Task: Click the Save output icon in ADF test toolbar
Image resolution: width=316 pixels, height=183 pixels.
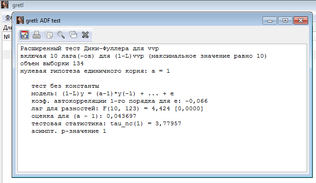Action: click(x=24, y=35)
